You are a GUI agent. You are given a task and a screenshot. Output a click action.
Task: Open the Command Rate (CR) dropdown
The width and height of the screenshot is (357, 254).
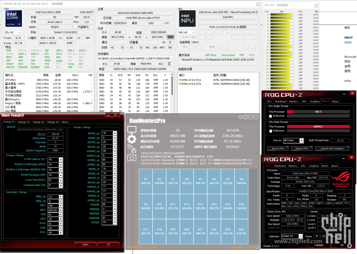(61, 186)
